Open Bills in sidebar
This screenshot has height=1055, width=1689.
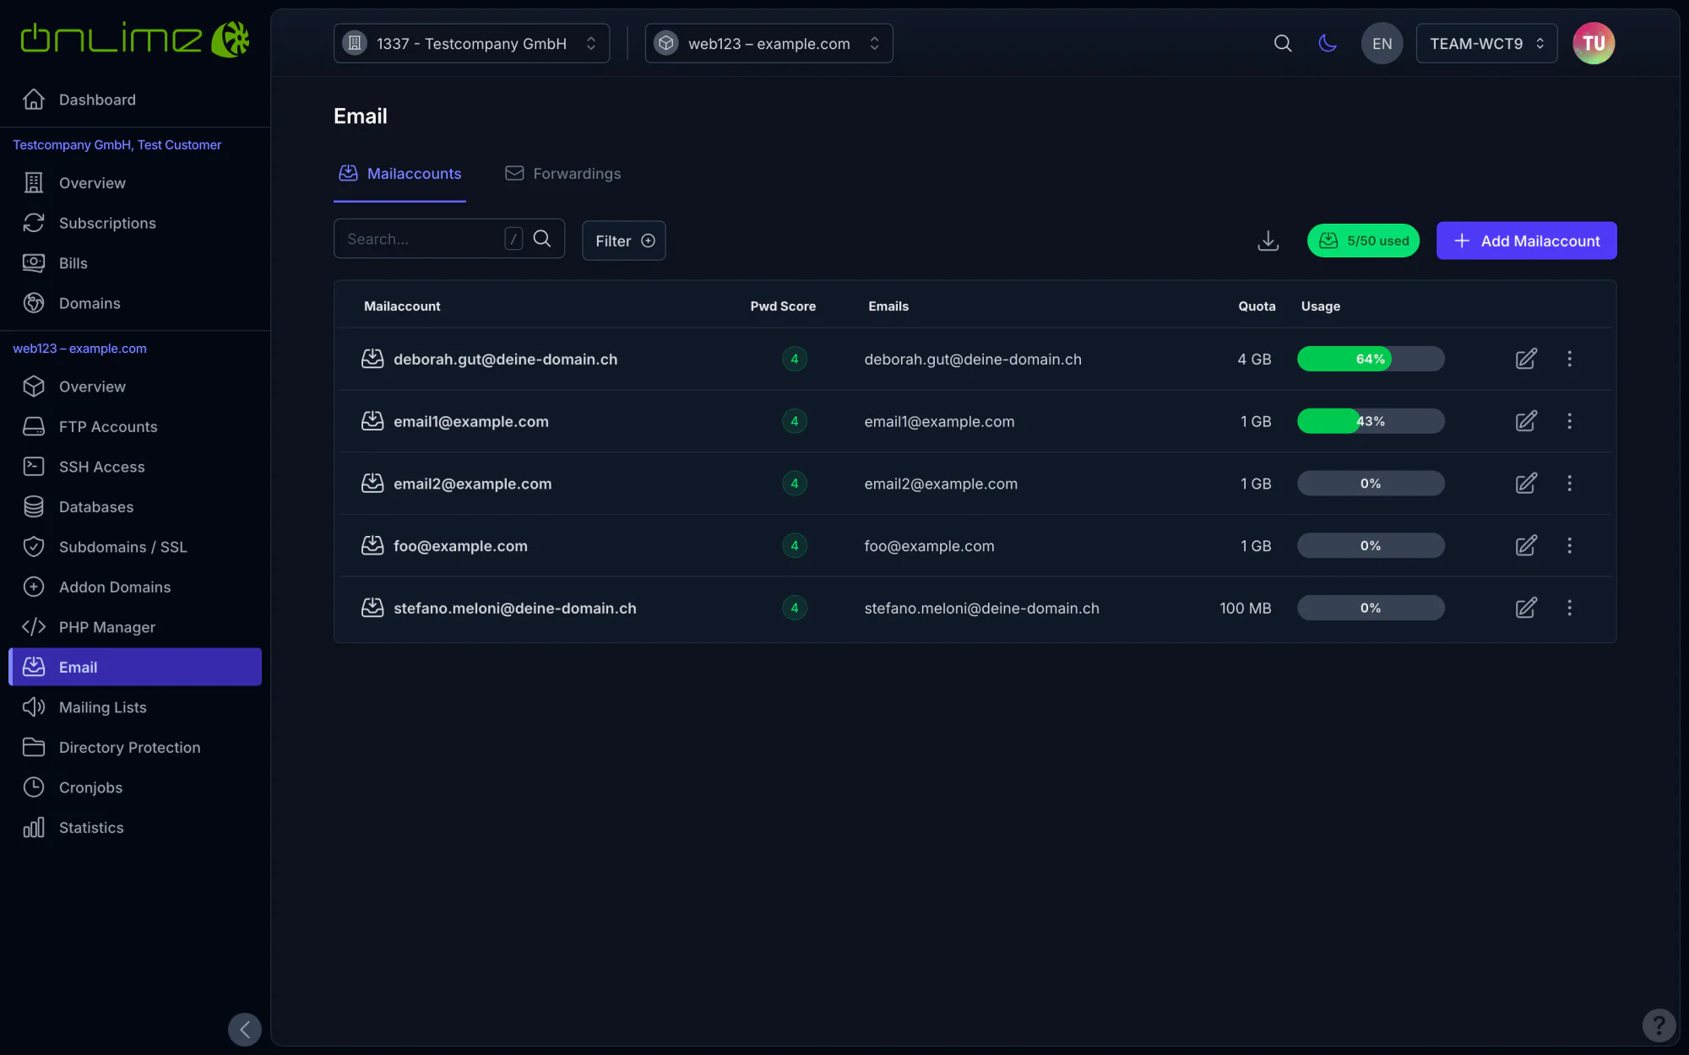135,263
